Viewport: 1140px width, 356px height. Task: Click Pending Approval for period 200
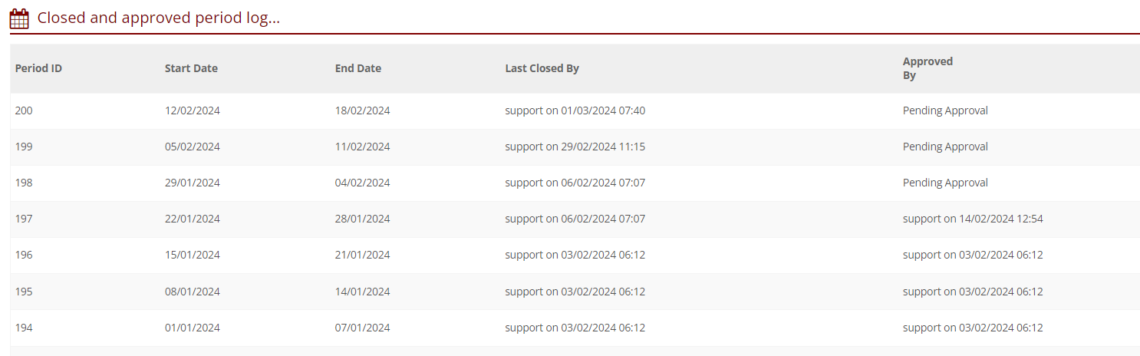click(x=945, y=110)
